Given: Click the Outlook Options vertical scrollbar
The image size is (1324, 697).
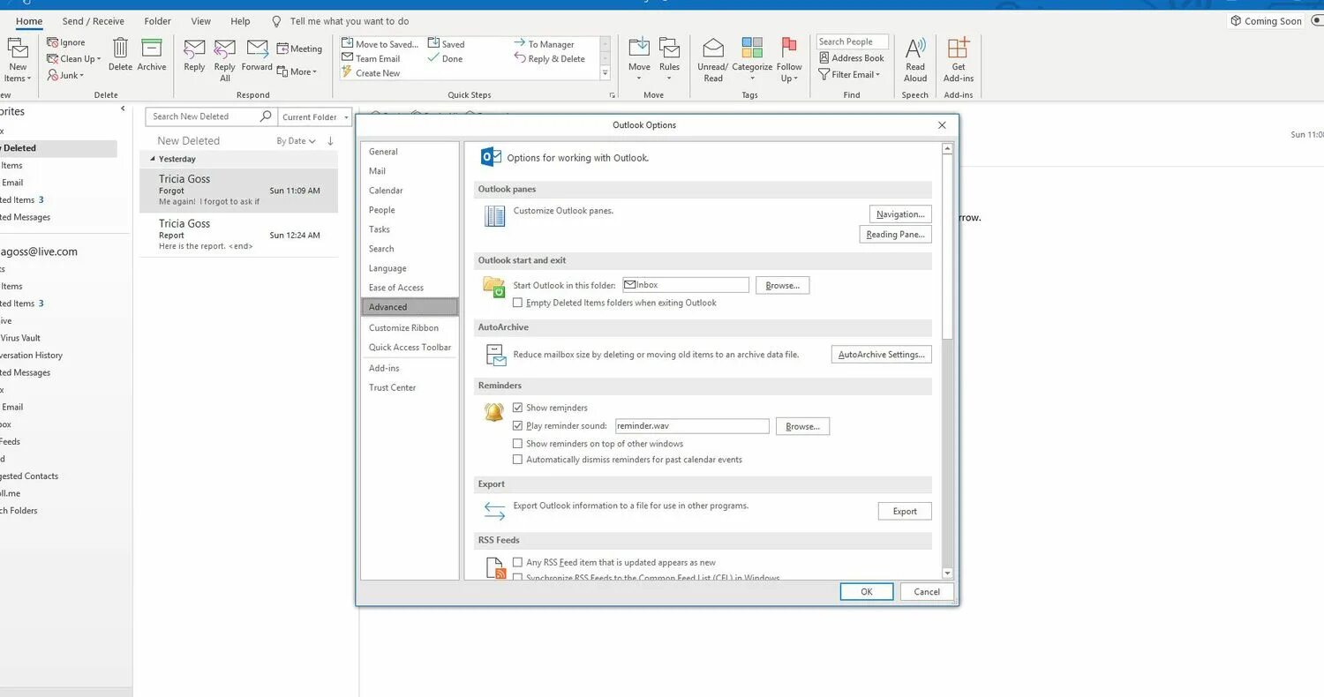Looking at the screenshot, I should [948, 247].
